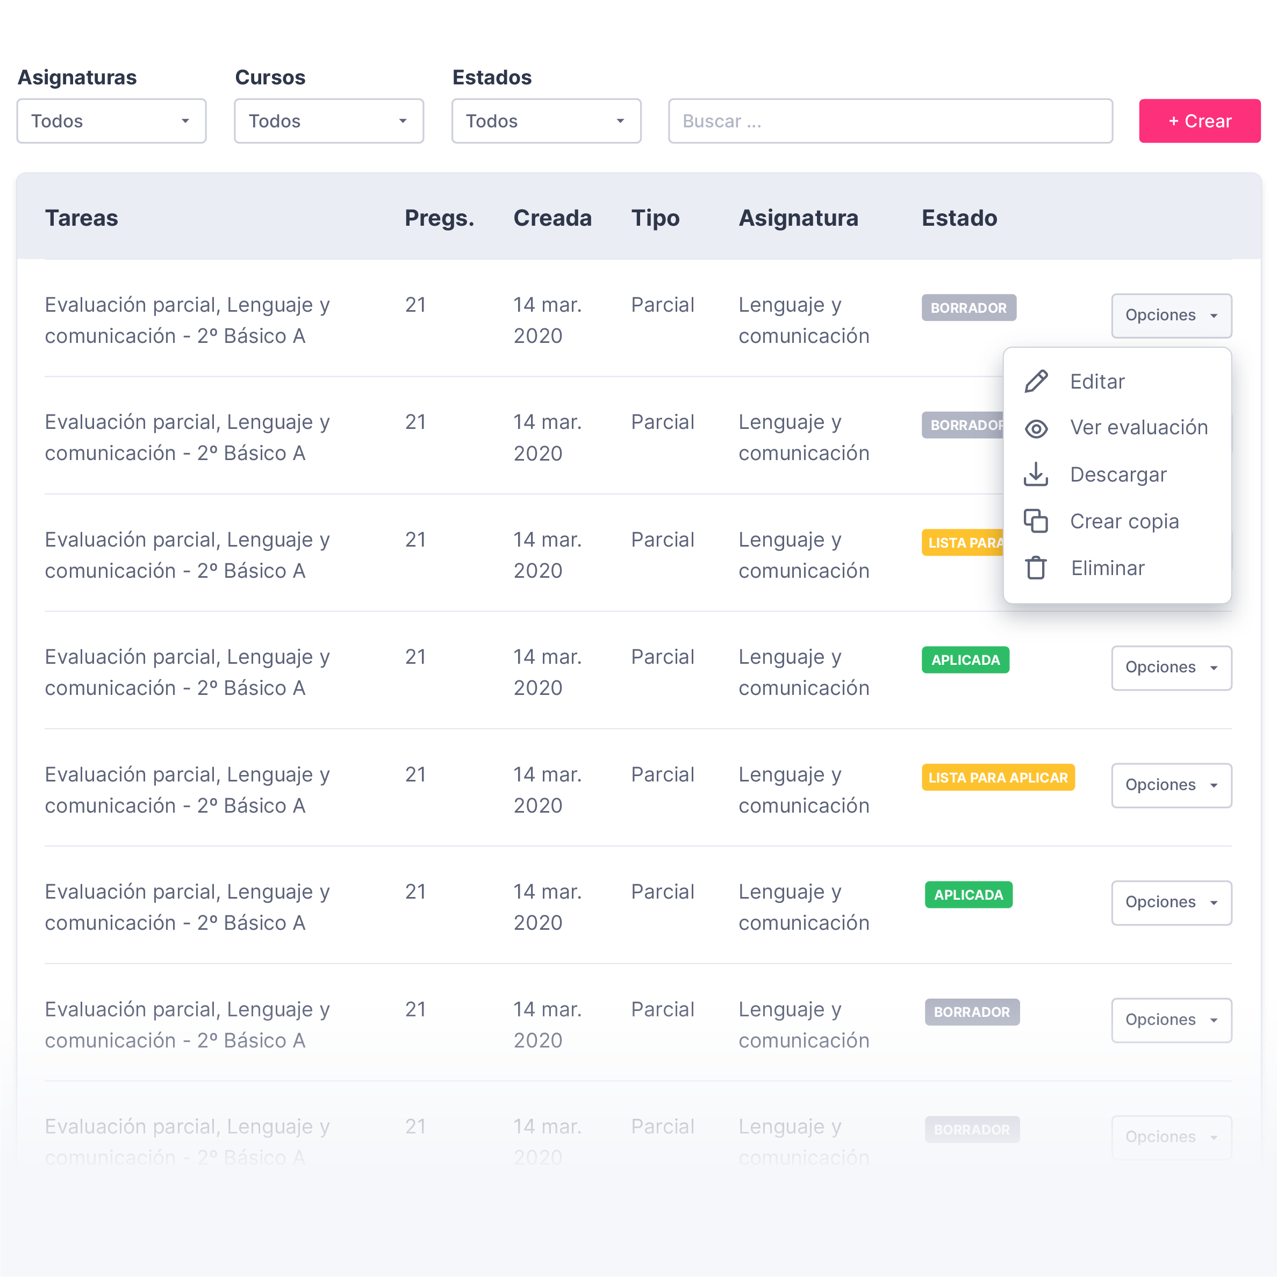Open the faded Opciones dropdown in bottom row

(1171, 1137)
